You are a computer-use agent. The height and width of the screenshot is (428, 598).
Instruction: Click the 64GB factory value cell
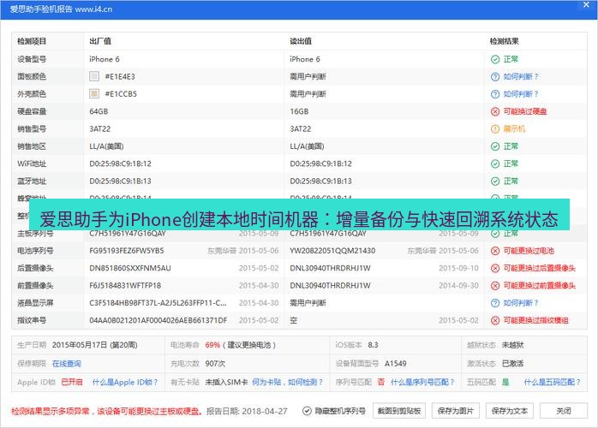(x=99, y=111)
